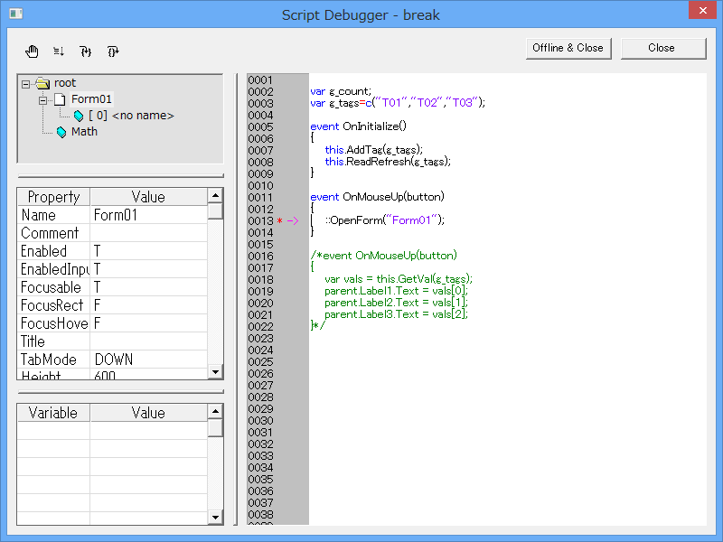Collapse the root tree node
Image resolution: width=723 pixels, height=542 pixels.
25,82
